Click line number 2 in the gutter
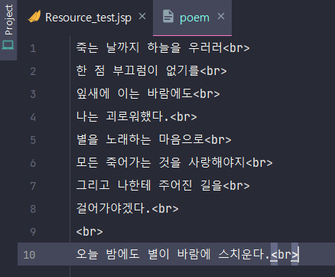 [33, 71]
